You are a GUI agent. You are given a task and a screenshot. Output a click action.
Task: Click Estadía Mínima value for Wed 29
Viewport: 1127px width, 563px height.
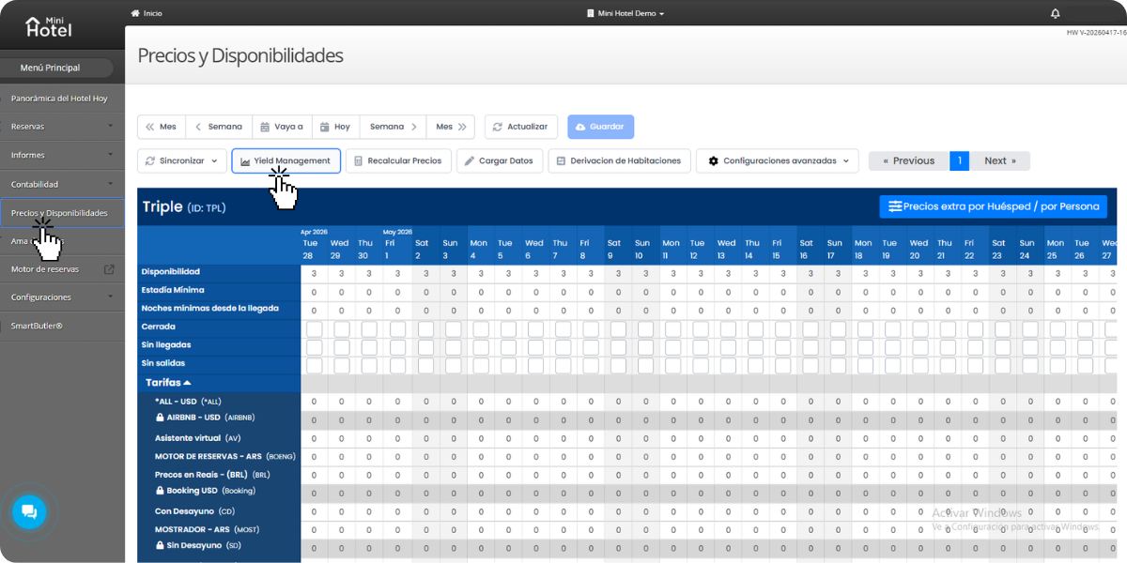[x=342, y=292]
